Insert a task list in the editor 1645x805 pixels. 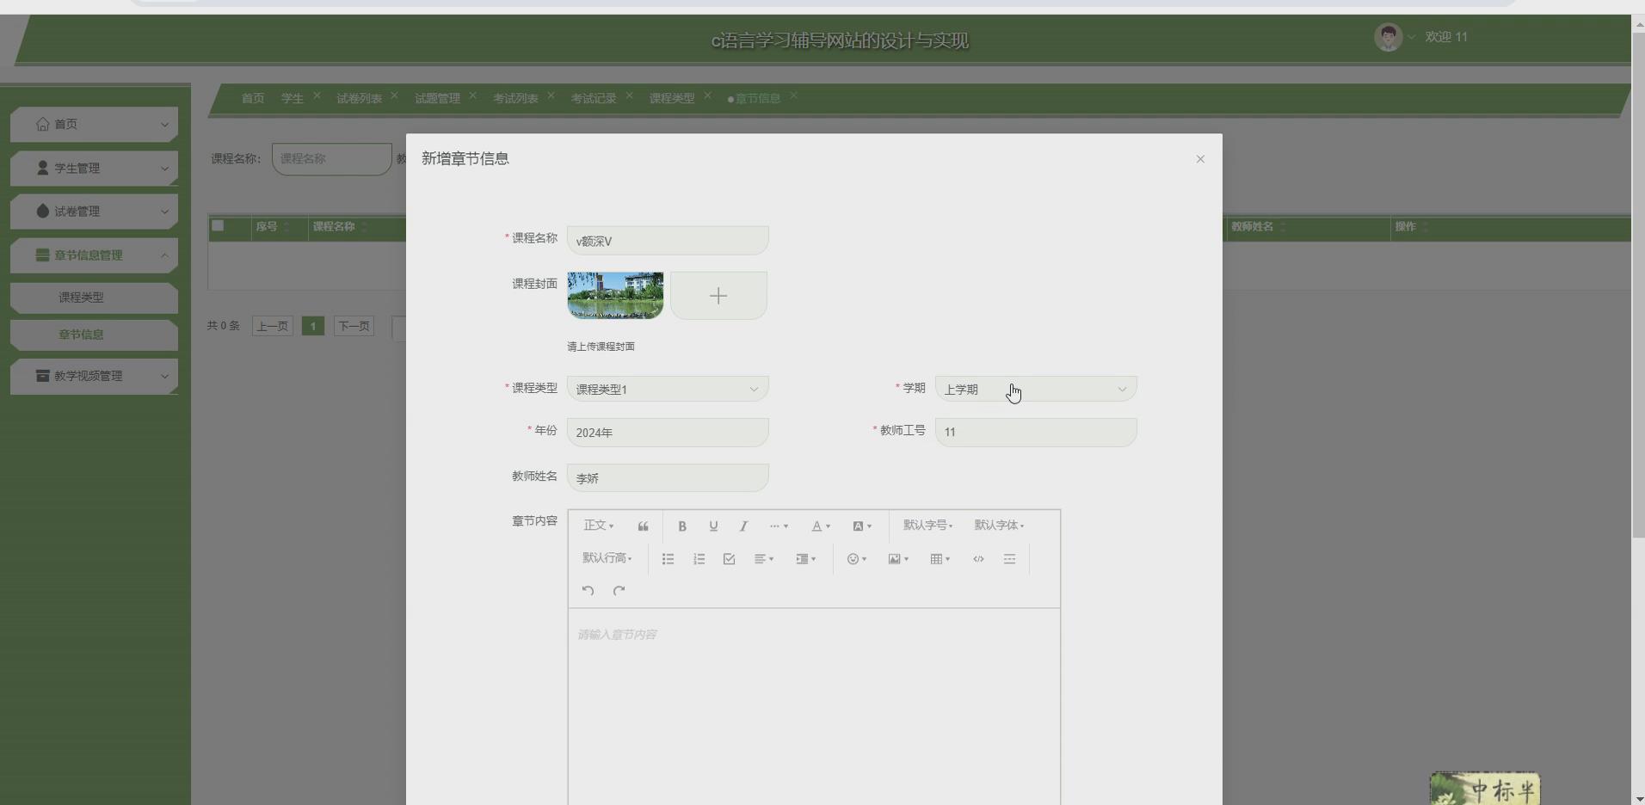[x=728, y=559]
